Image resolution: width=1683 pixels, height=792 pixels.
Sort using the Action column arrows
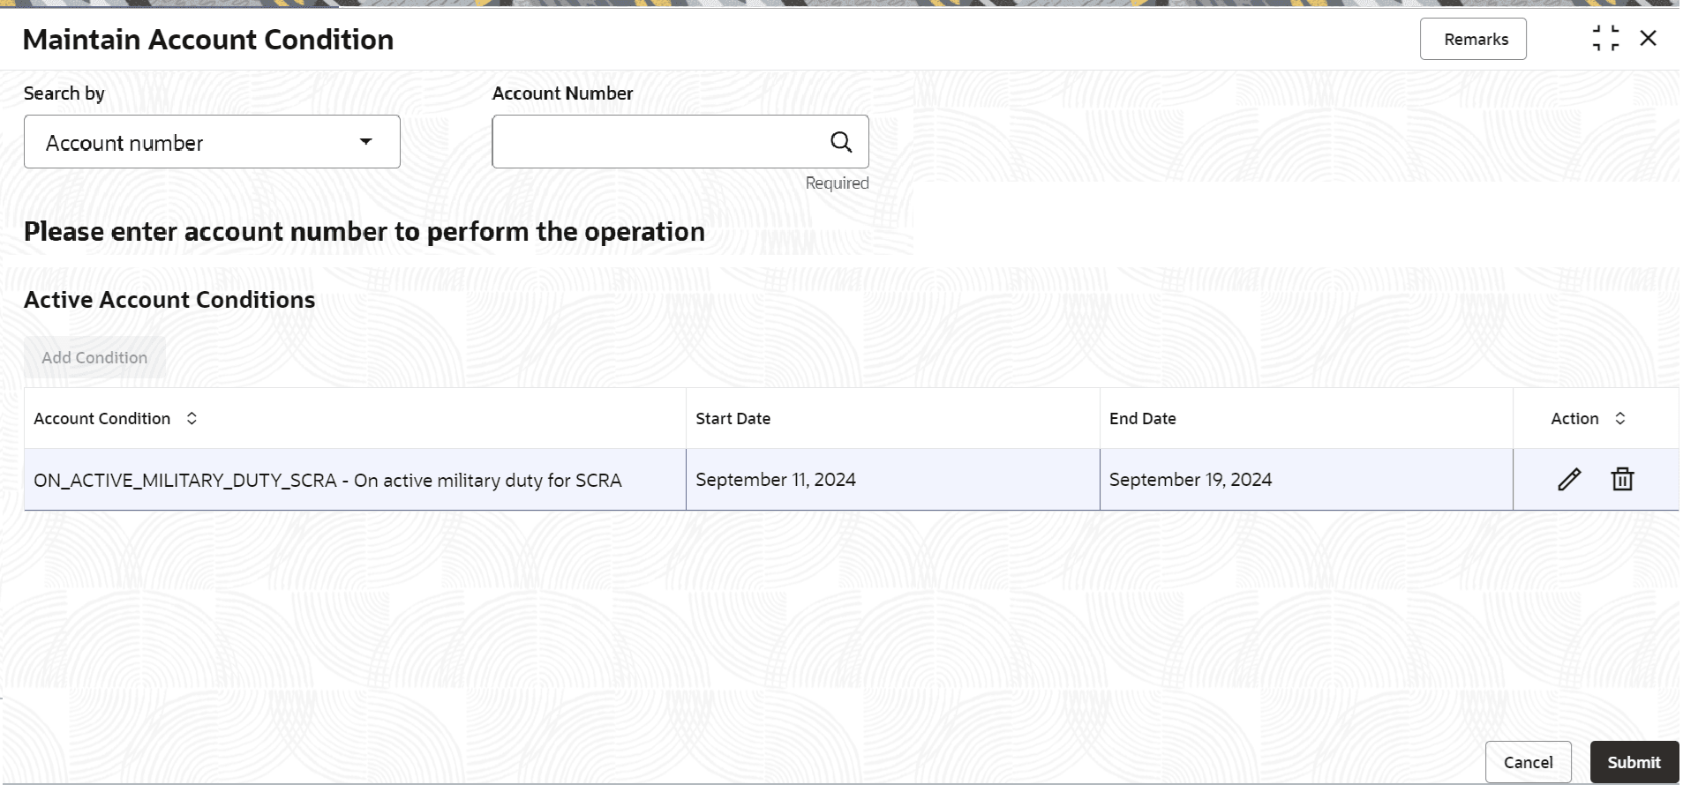tap(1619, 419)
